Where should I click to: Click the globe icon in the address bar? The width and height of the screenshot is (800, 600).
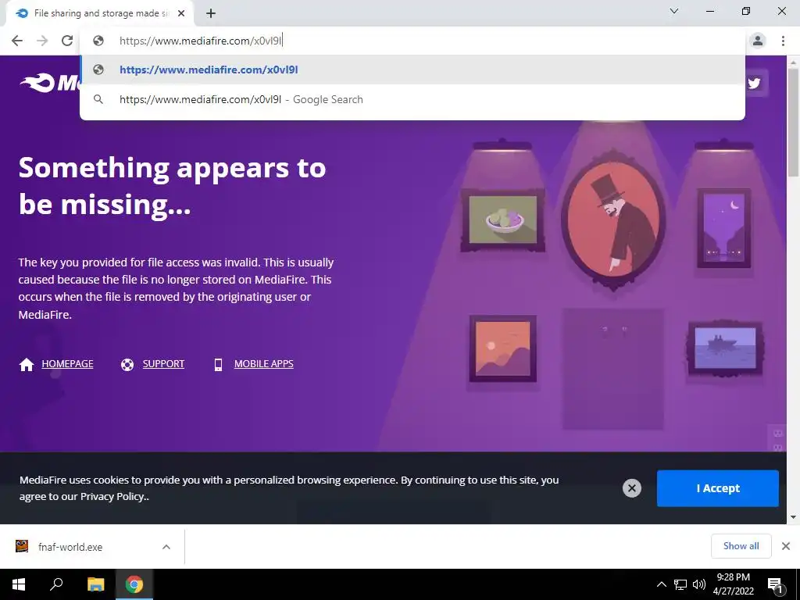coord(98,41)
